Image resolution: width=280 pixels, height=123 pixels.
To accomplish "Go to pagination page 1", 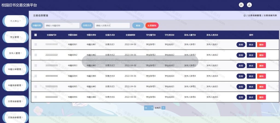I will (x=164, y=108).
